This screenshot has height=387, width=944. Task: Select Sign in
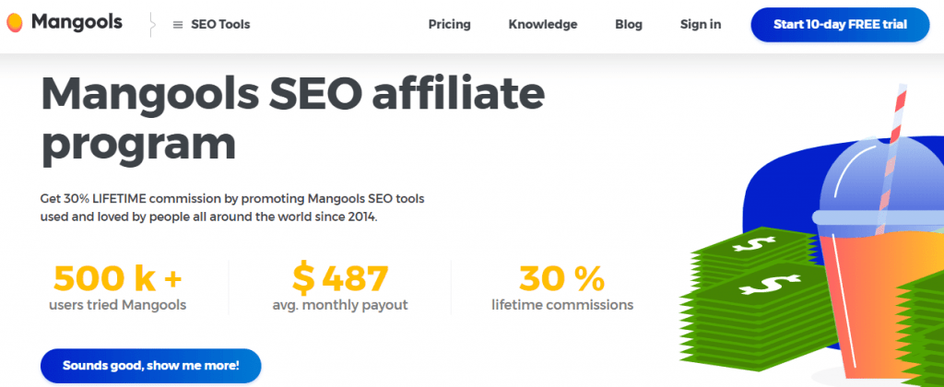coord(701,25)
